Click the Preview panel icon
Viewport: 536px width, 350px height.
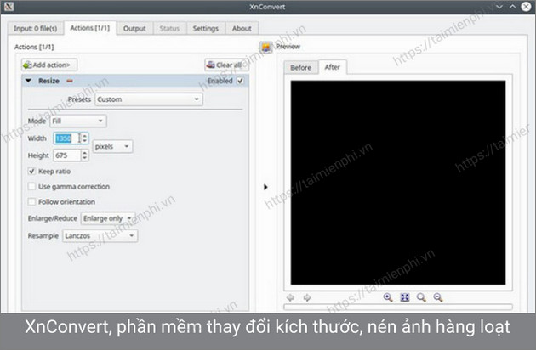coord(266,48)
